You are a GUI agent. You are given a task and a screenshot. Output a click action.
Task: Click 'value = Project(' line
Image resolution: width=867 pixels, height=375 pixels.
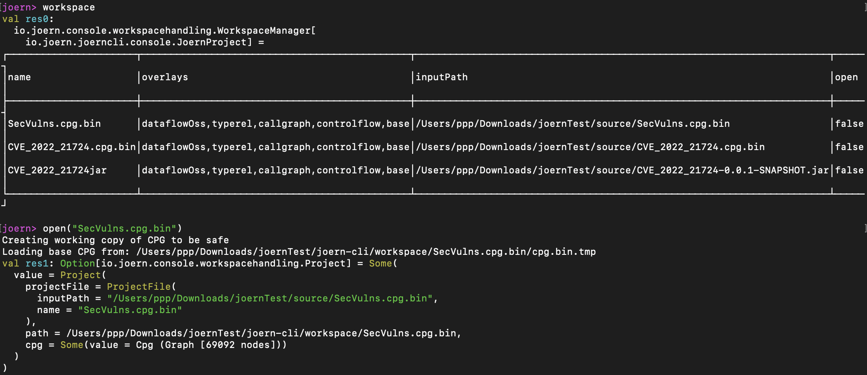tap(60, 275)
